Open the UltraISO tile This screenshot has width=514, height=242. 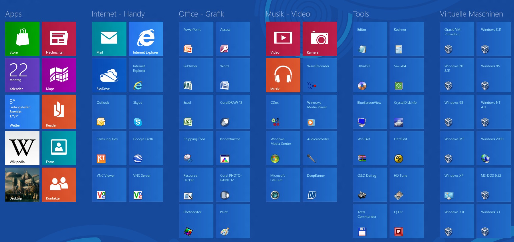pos(370,75)
